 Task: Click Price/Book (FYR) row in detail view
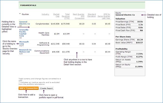[129, 25]
